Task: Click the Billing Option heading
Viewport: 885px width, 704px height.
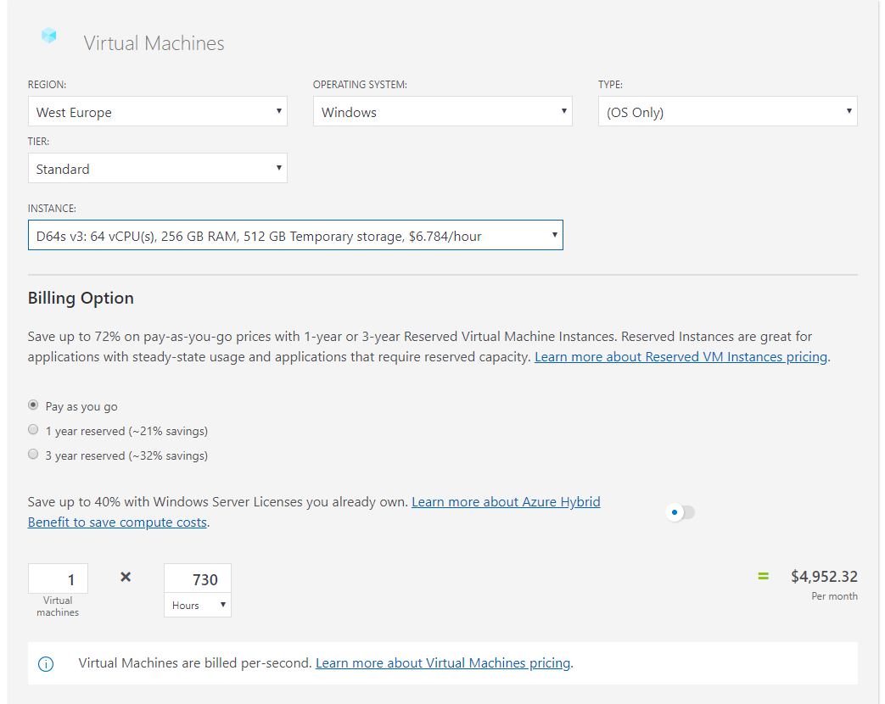Action: coord(81,298)
